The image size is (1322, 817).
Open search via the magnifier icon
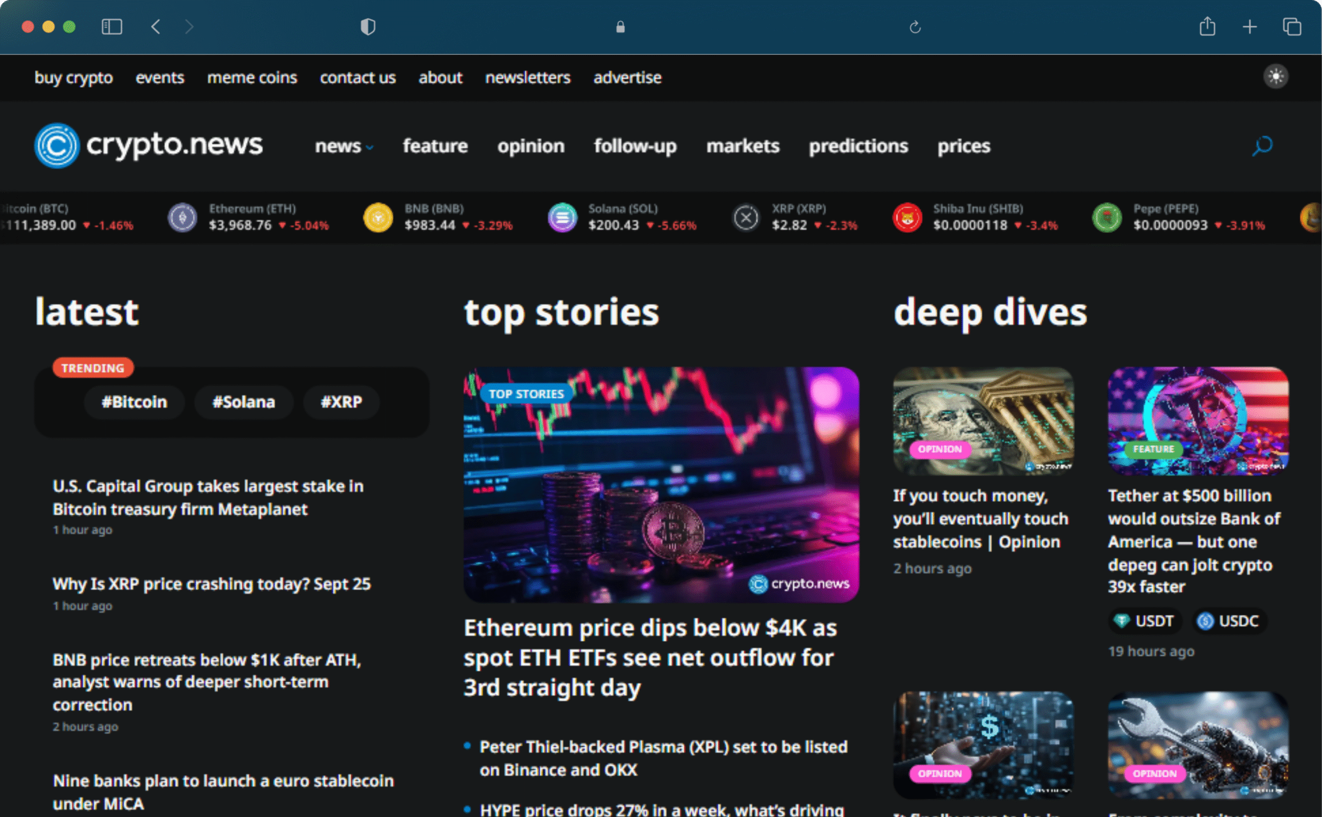1262,145
